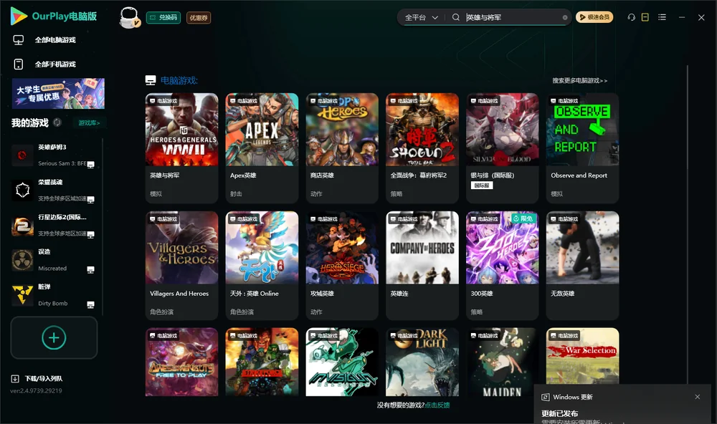This screenshot has width=717, height=424.
Task: Open the 英雄与将军 Heroes & Generals game card
Action: point(181,148)
